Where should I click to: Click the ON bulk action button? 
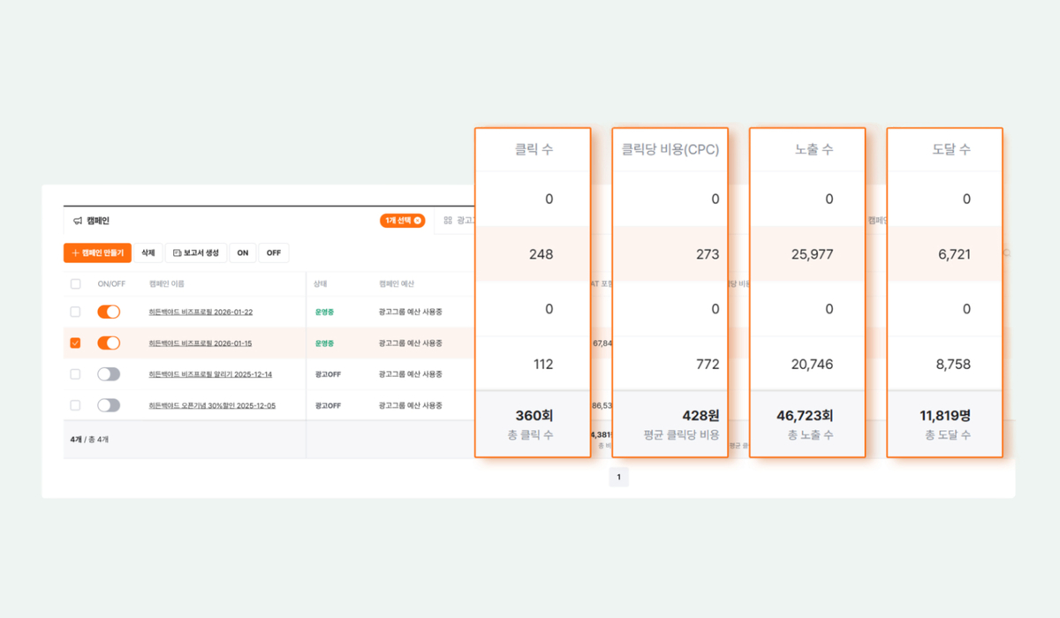[243, 252]
